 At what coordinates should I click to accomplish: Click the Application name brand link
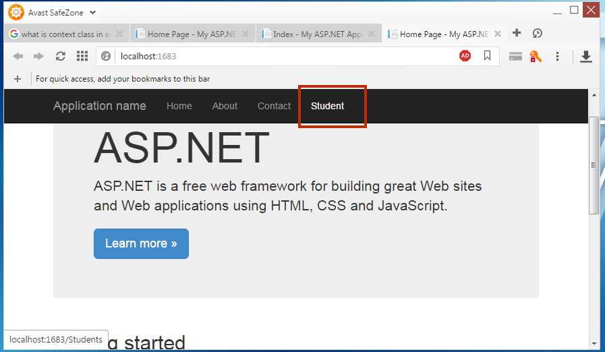coord(100,106)
